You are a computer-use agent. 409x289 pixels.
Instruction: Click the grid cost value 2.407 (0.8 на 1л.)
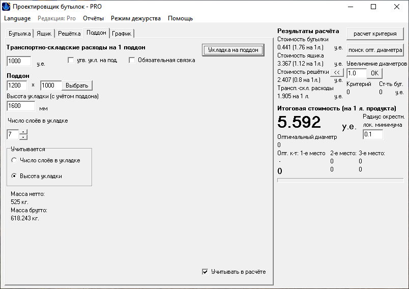click(299, 80)
